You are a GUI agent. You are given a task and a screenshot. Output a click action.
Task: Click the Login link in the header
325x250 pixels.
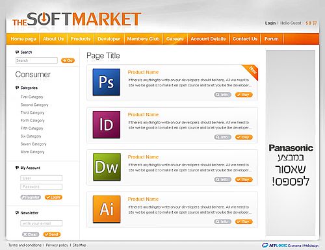270,23
